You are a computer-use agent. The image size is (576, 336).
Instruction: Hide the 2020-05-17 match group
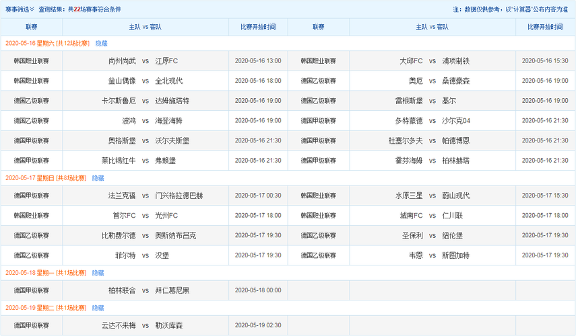pos(98,178)
